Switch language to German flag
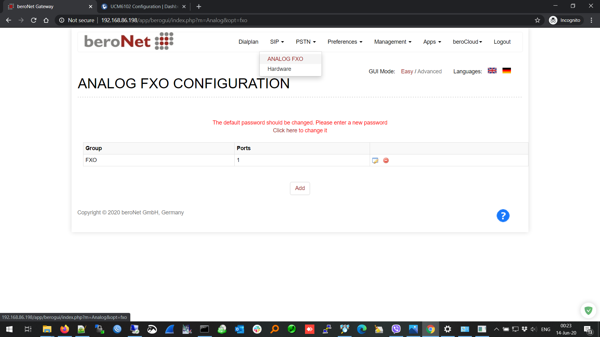 click(x=507, y=71)
